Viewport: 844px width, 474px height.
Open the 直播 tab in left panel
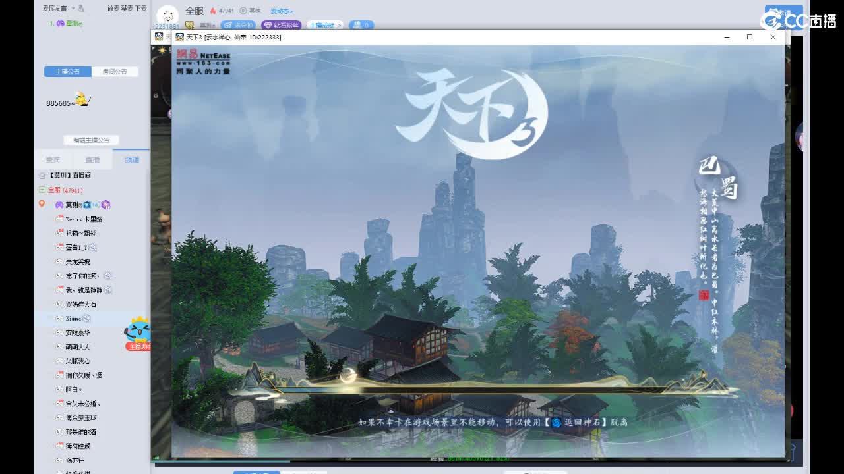point(92,160)
